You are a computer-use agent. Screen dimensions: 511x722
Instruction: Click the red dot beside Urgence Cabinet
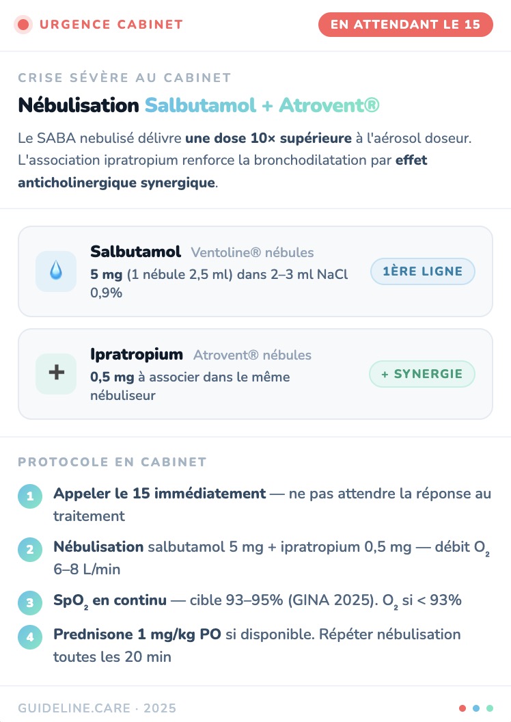coord(24,25)
